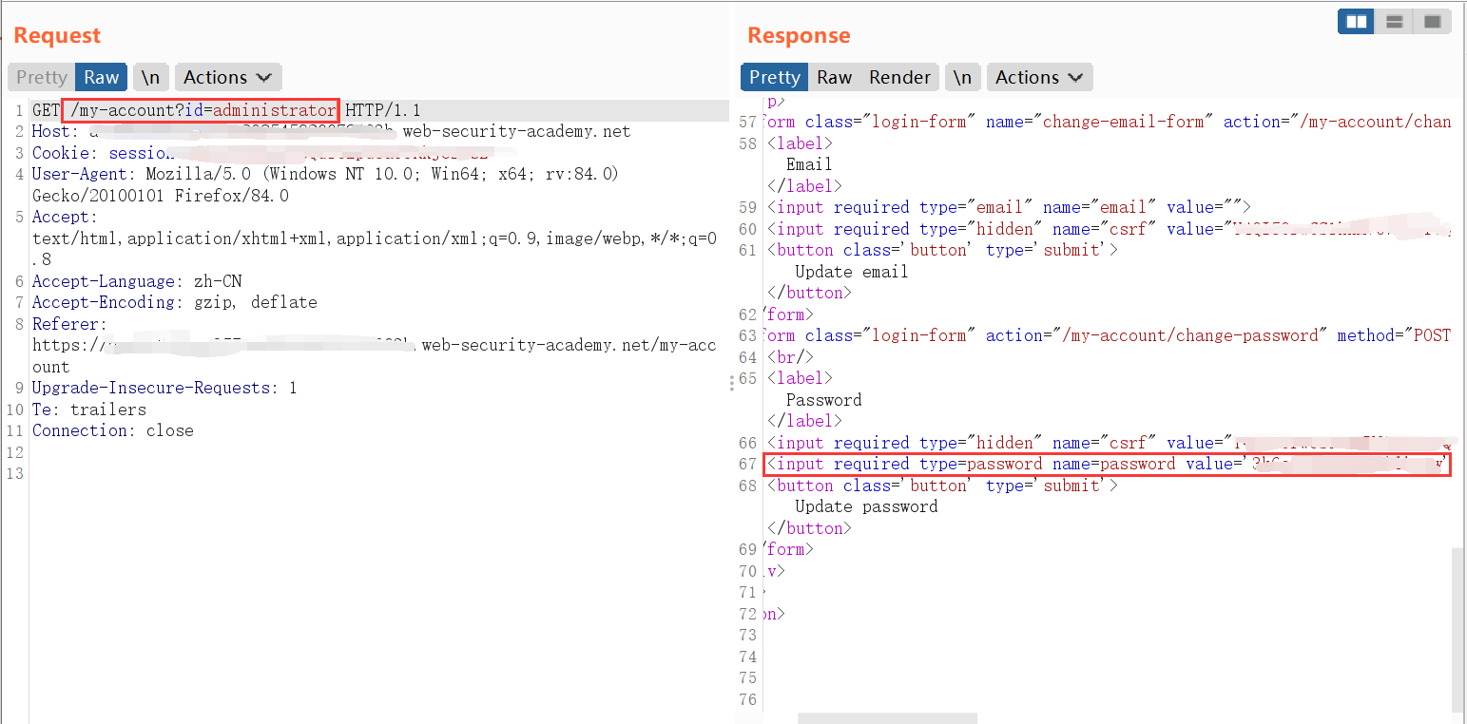Click the /my-account?id=administrator request path
The height and width of the screenshot is (724, 1467).
coord(200,110)
